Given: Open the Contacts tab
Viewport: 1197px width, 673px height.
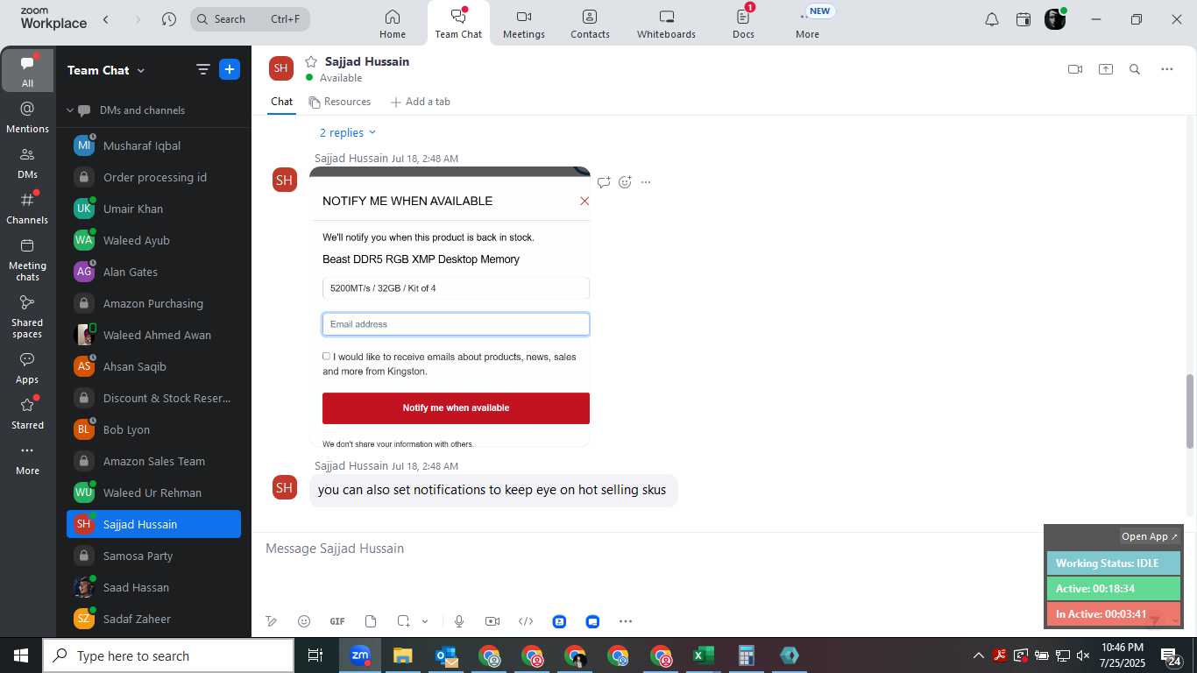Looking at the screenshot, I should [x=590, y=24].
